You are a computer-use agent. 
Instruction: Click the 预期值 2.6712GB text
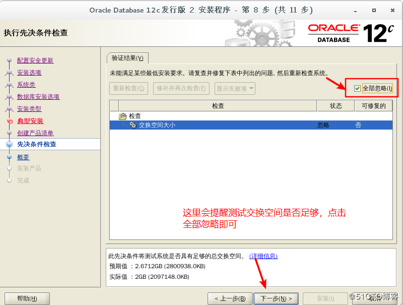[x=157, y=266]
